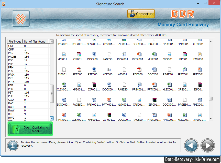Go forward with the Next arrow button
The height and width of the screenshot is (163, 221).
point(208,145)
